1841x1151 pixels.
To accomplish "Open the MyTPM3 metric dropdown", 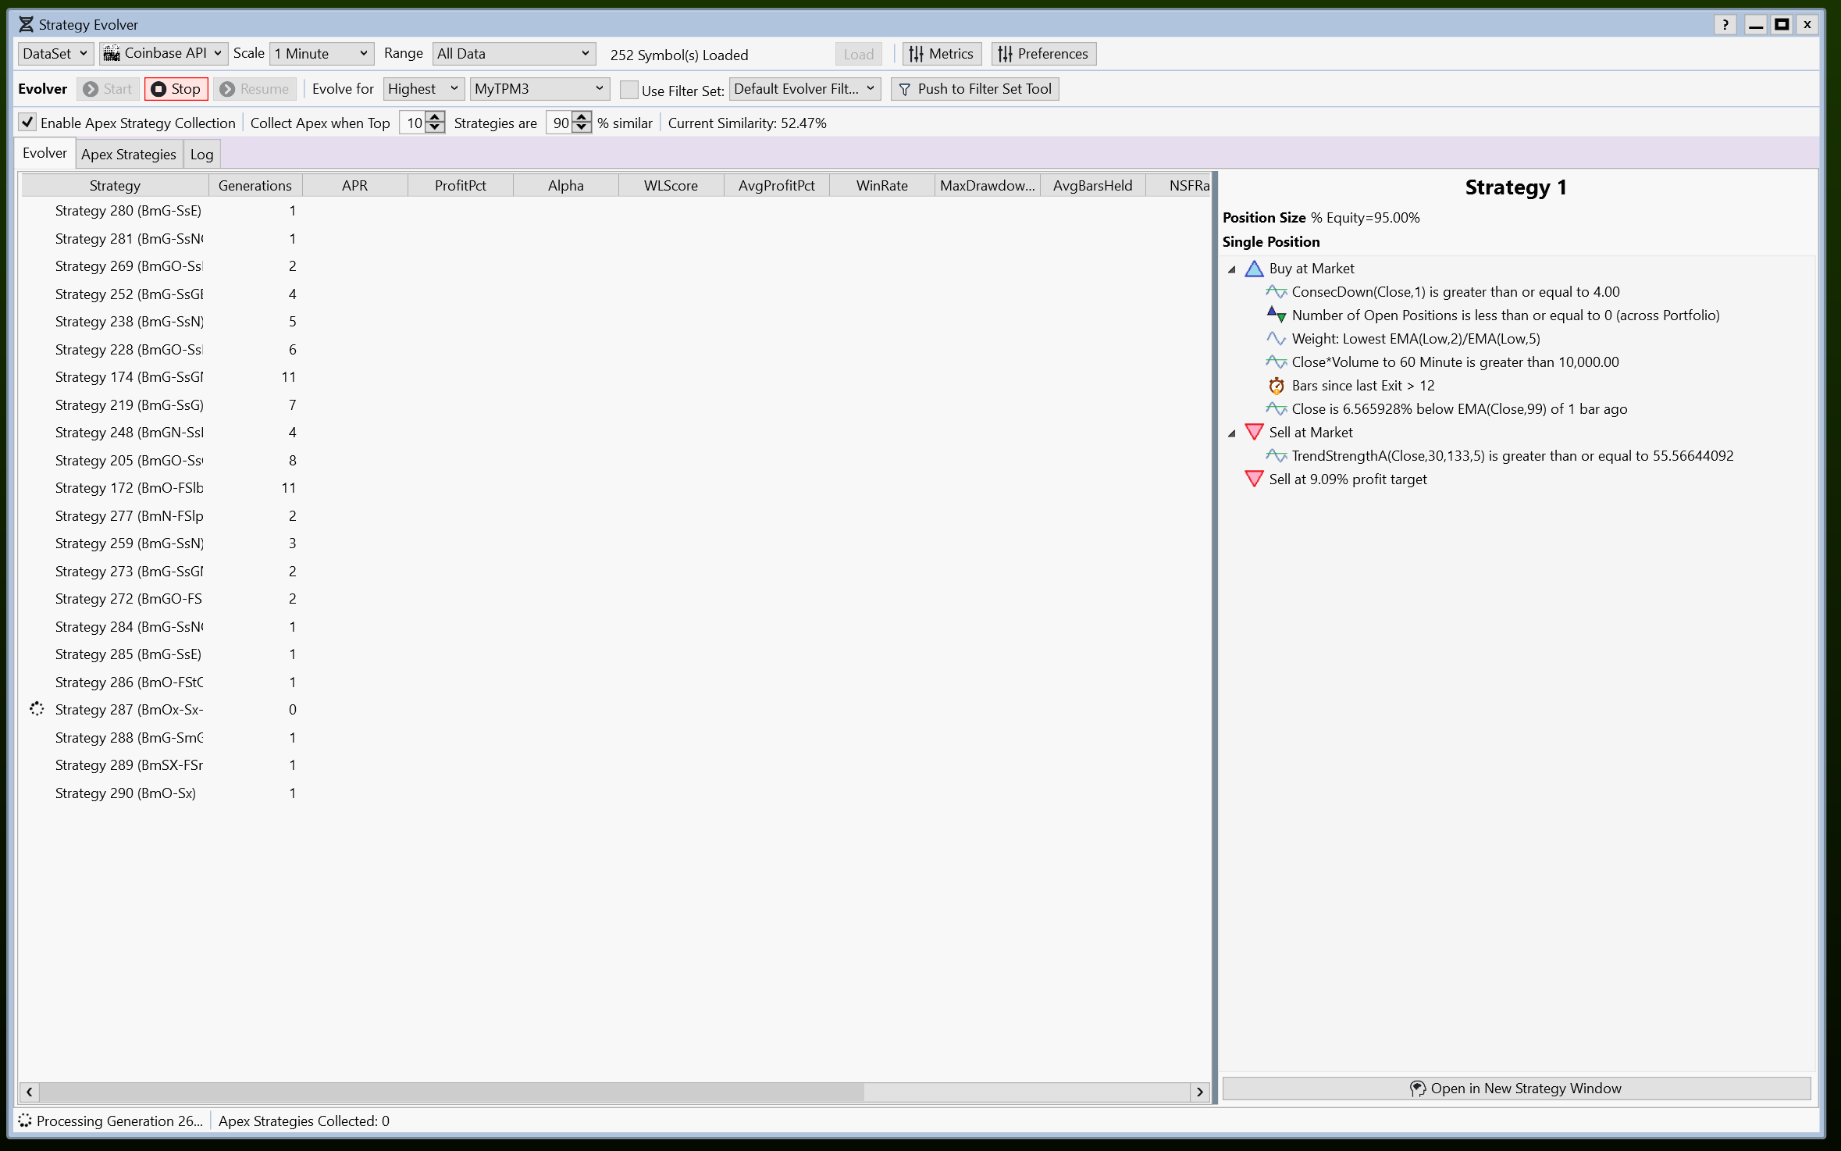I will [539, 89].
